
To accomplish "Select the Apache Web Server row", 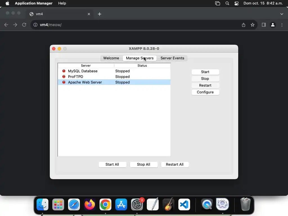I will pos(114,82).
